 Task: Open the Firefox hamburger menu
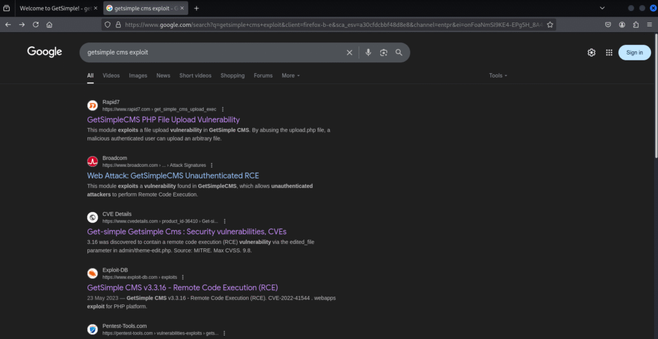tap(650, 25)
